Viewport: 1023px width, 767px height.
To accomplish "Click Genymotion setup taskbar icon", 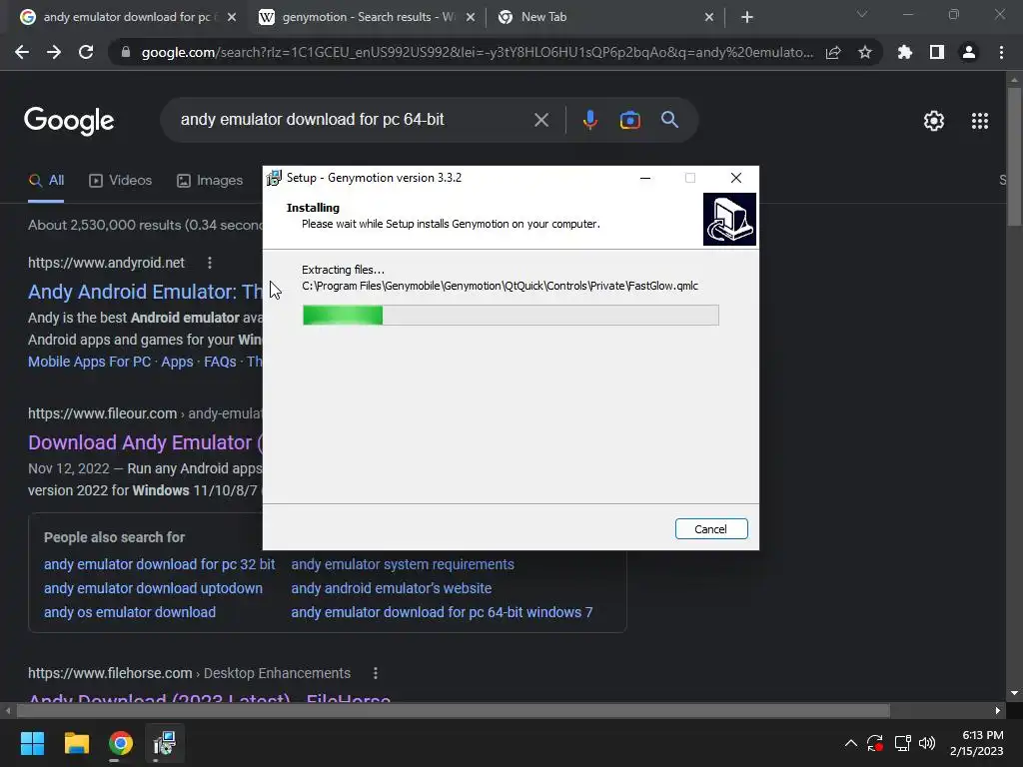I will point(165,743).
